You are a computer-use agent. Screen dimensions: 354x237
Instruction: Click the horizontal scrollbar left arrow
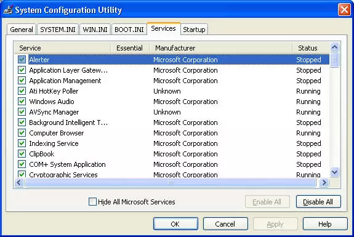(19, 183)
